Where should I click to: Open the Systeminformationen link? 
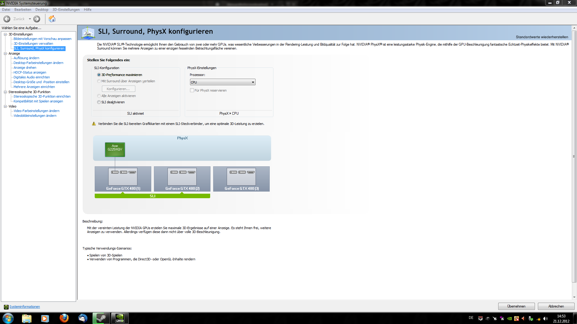[x=25, y=307]
